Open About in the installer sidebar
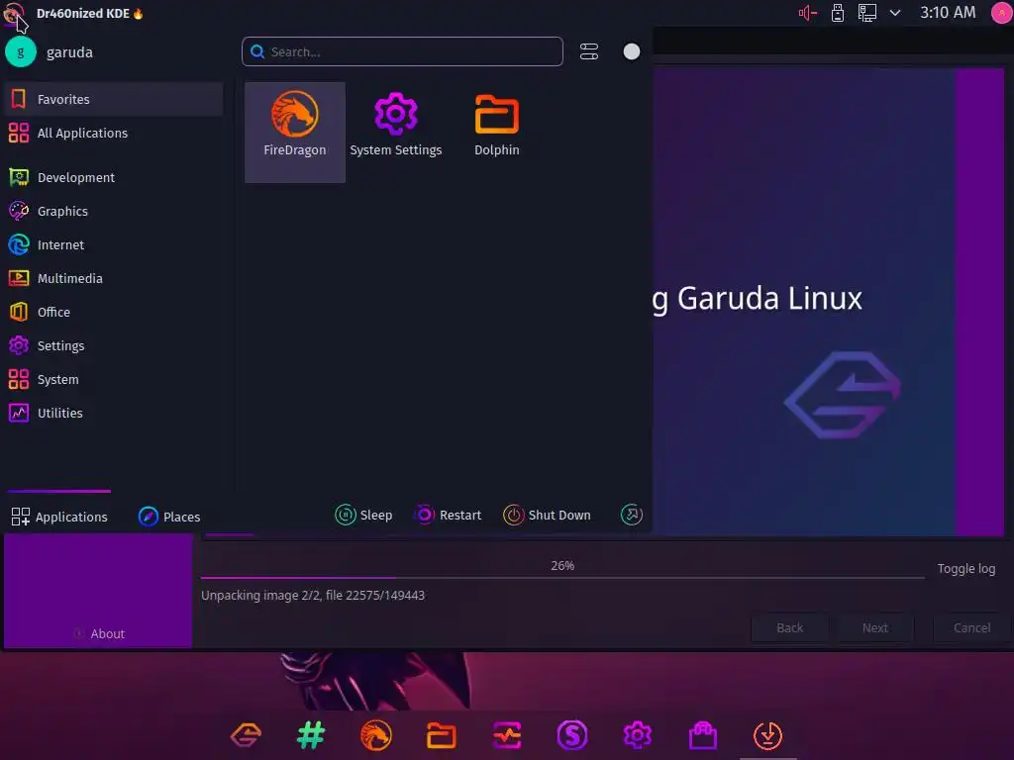1014x760 pixels. click(x=99, y=633)
